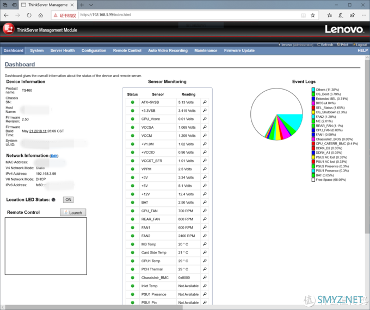Log out using the Logout link
370x310 pixels.
click(360, 45)
